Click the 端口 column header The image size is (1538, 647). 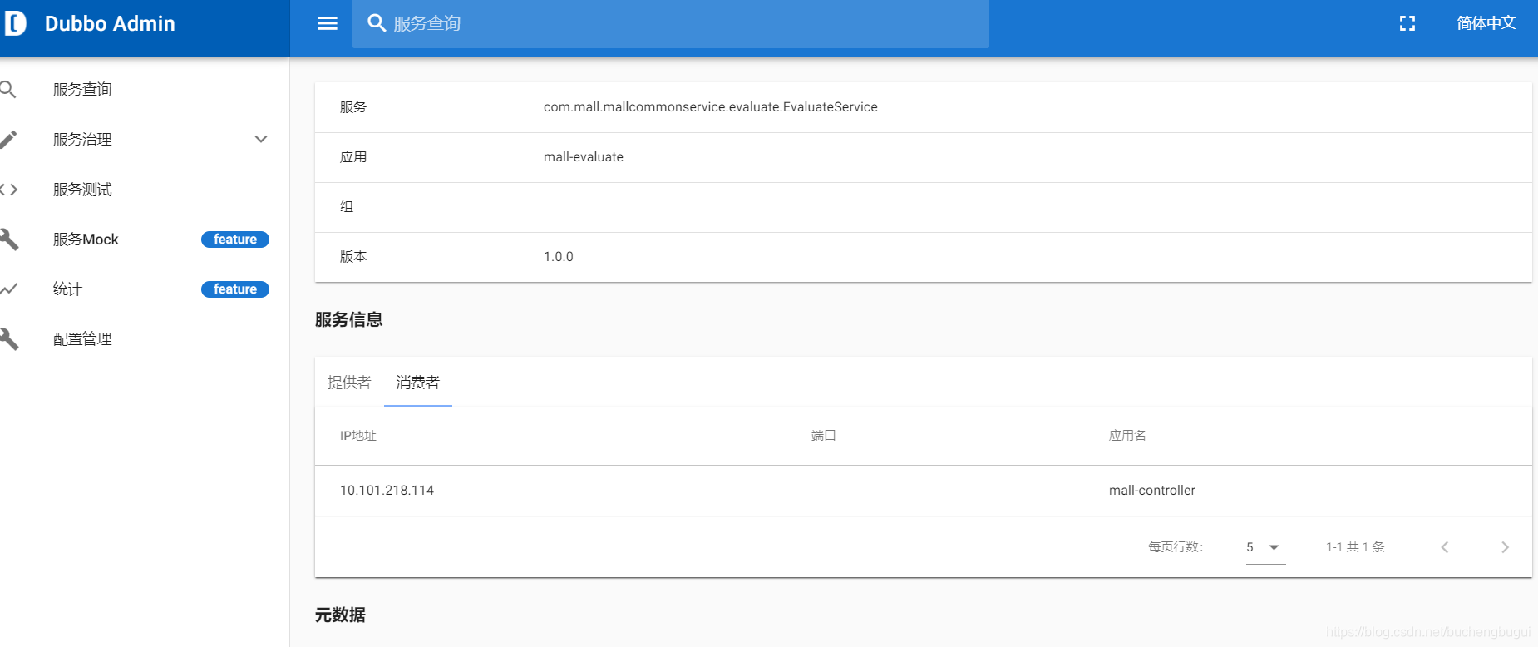tap(823, 436)
